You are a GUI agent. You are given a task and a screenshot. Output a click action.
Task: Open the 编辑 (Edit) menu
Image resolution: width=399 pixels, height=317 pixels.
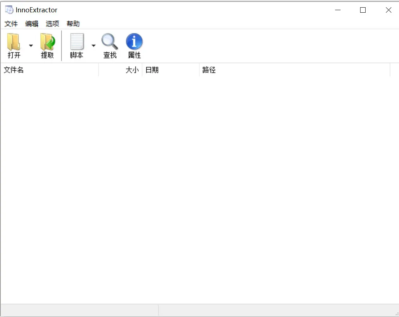click(x=32, y=24)
